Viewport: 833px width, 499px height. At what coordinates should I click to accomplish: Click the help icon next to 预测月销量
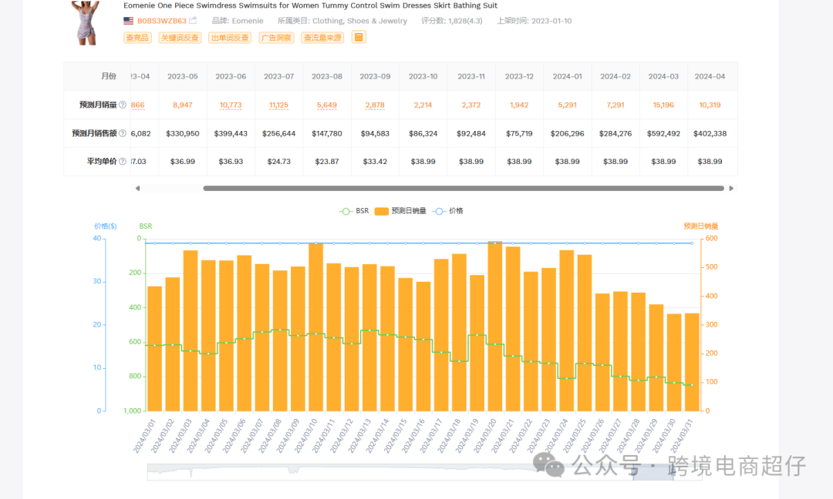click(x=123, y=105)
